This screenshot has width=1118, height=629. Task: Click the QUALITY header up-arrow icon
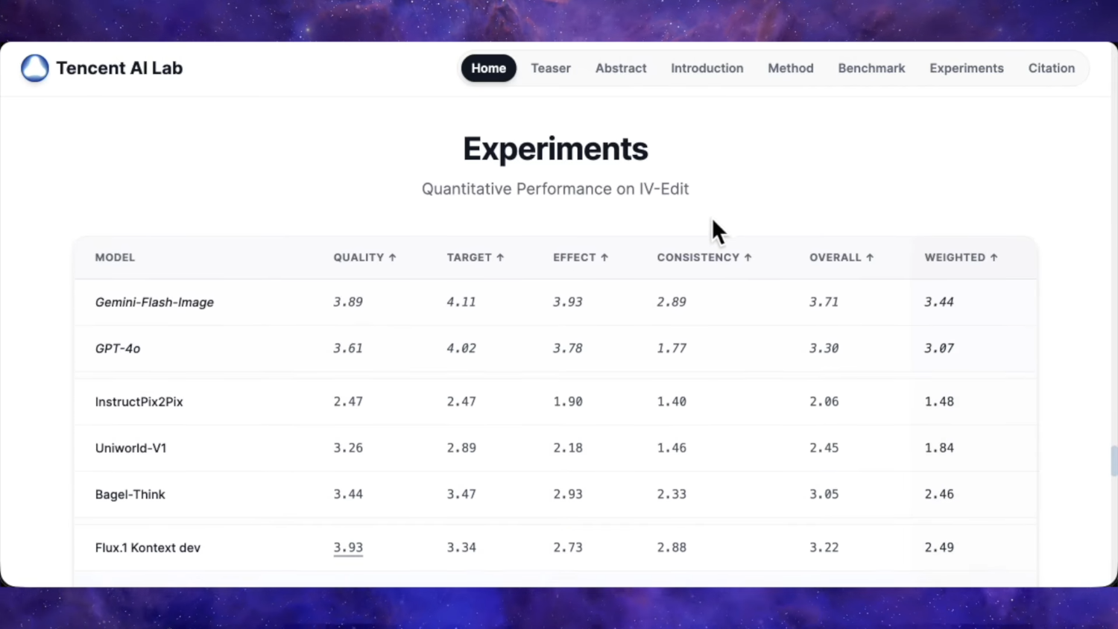[x=392, y=257]
